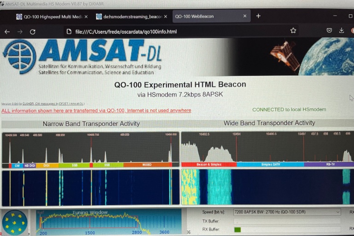Viewport: 354px width, 236px height.
Task: Click the satellite banner image
Action: [x=292, y=57]
